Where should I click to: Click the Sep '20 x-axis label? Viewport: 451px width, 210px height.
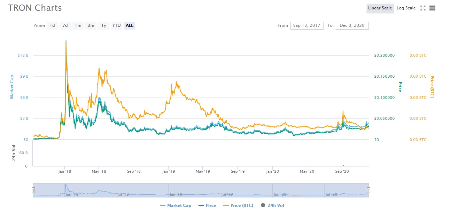pos(342,171)
